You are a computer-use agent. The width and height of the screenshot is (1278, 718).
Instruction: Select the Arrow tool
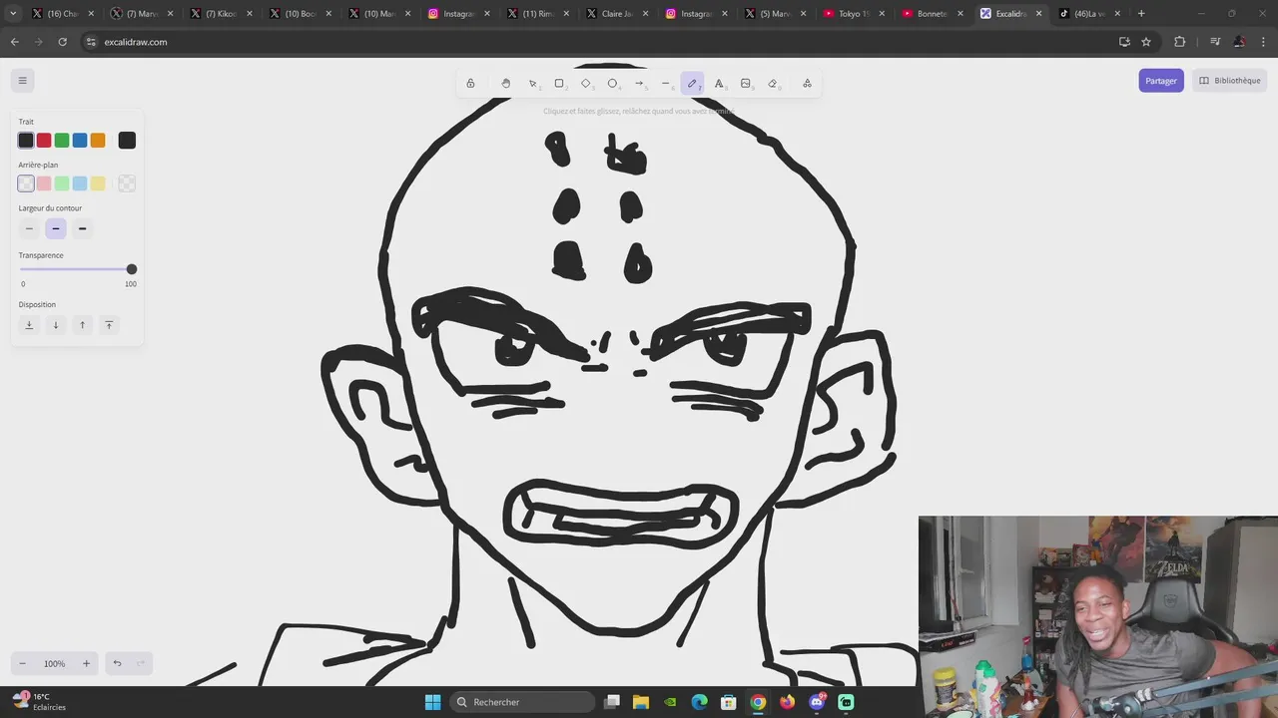(639, 83)
